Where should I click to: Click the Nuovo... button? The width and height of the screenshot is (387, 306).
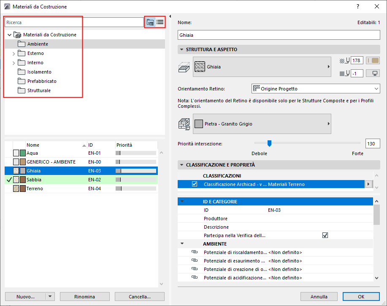(x=25, y=297)
